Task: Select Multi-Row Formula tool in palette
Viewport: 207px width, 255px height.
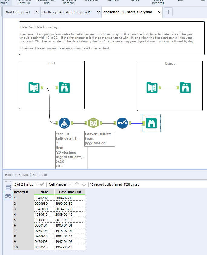Action: (24, 2)
